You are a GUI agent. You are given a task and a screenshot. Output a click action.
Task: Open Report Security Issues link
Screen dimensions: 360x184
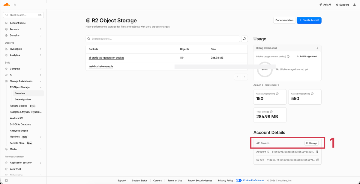(x=200, y=180)
